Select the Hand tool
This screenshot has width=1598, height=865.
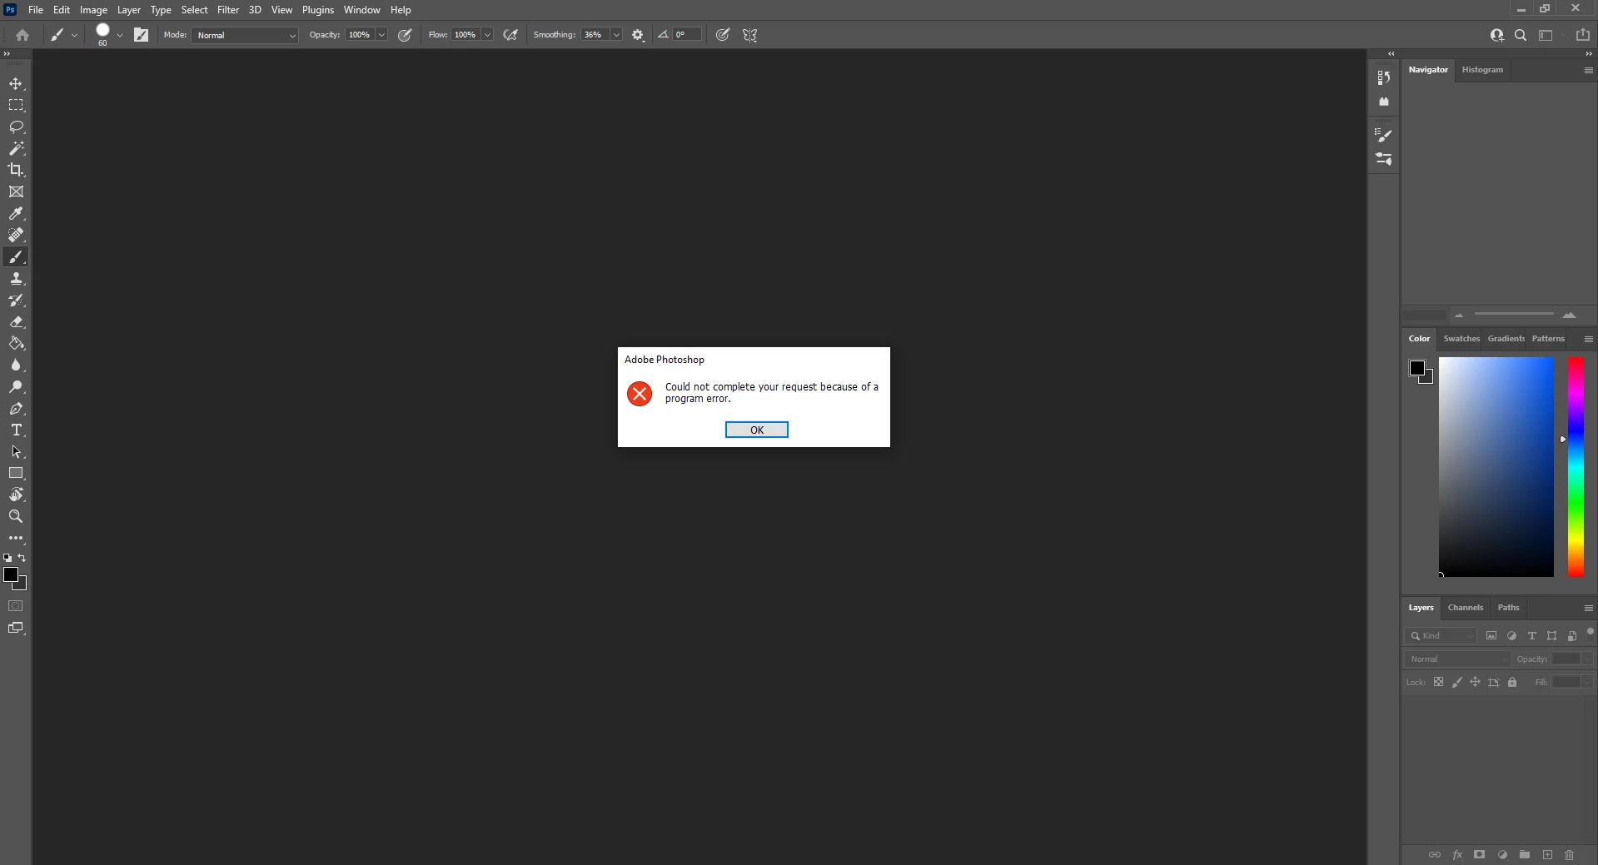tap(16, 495)
